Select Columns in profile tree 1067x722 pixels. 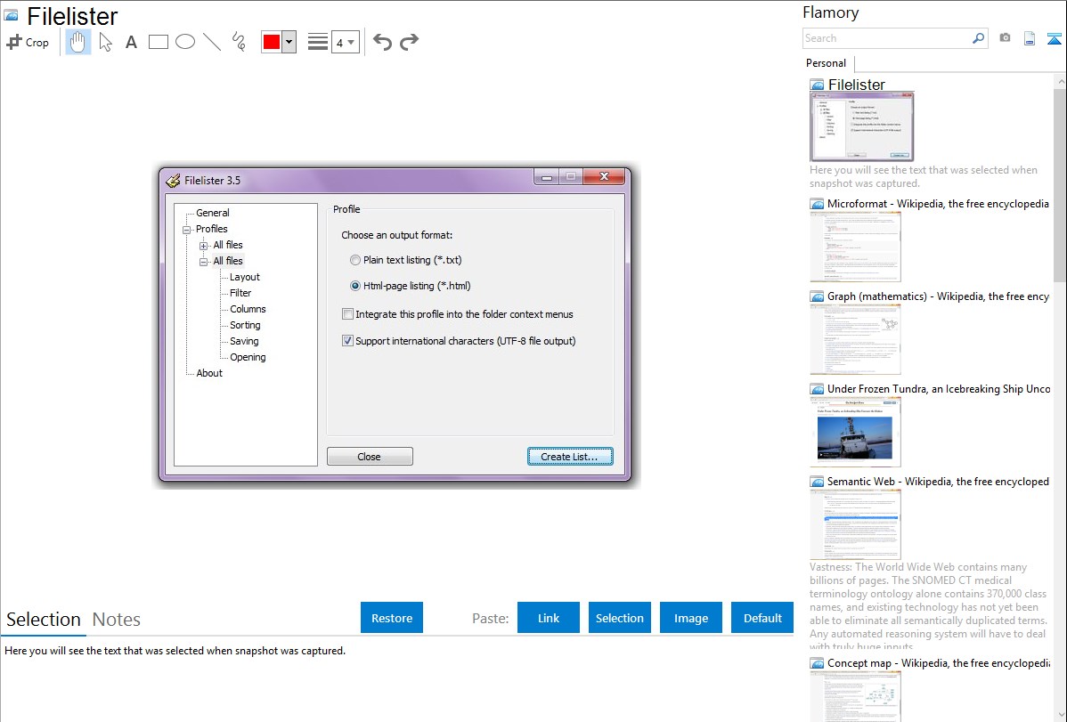click(x=248, y=309)
